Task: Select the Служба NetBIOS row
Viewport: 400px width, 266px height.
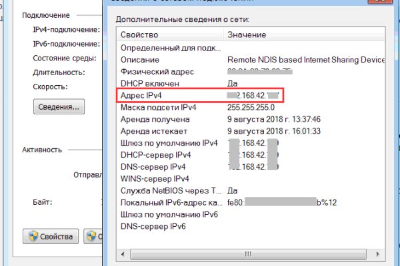Action: (167, 191)
